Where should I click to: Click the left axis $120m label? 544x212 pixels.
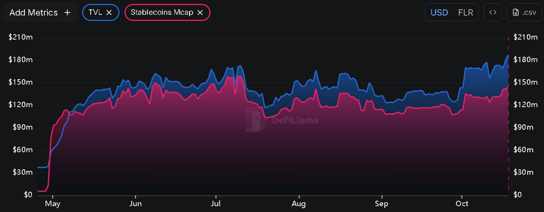(x=21, y=105)
